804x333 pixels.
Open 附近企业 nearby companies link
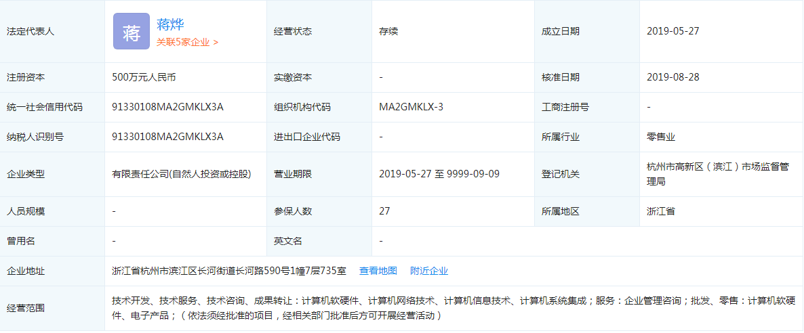tap(429, 271)
